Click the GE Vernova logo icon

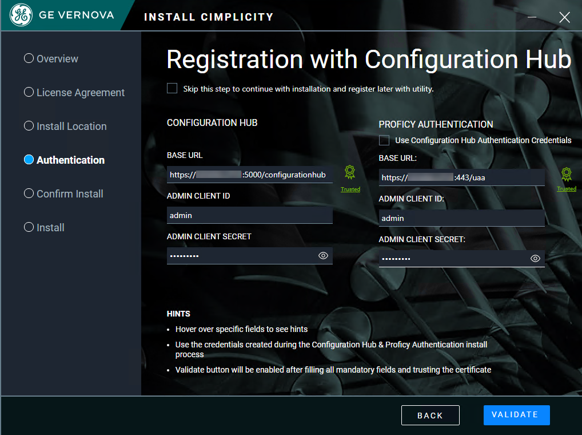21,15
